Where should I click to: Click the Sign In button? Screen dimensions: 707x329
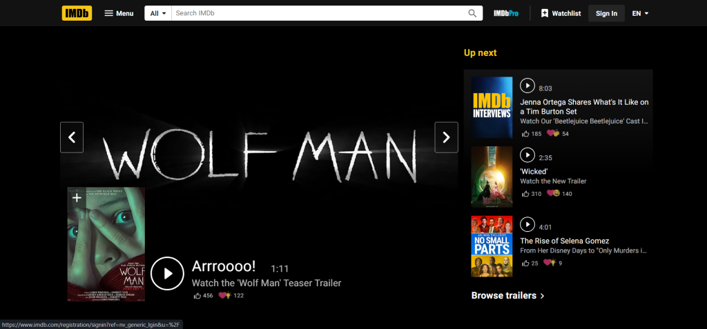click(606, 13)
